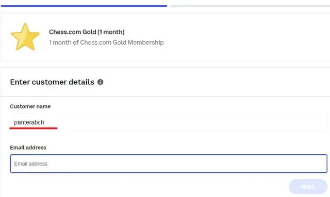Click the Next button

pos(308,187)
